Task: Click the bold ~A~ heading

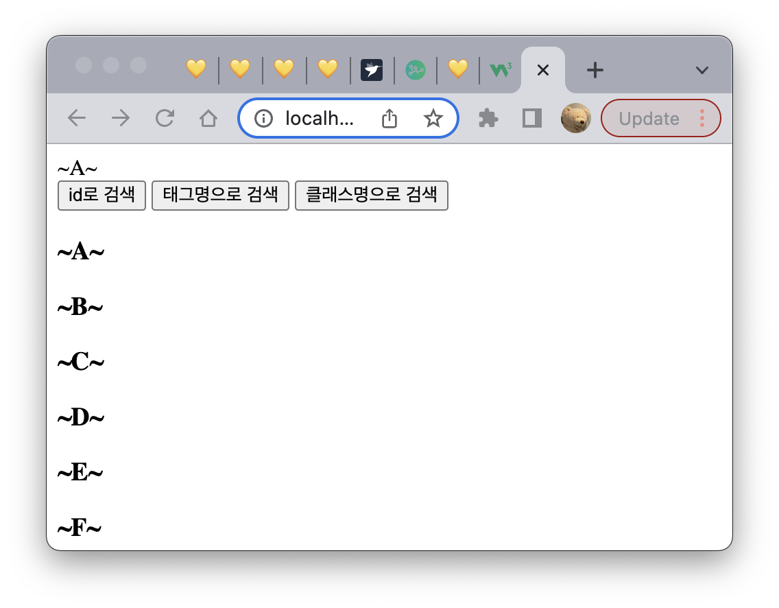Action: (81, 252)
